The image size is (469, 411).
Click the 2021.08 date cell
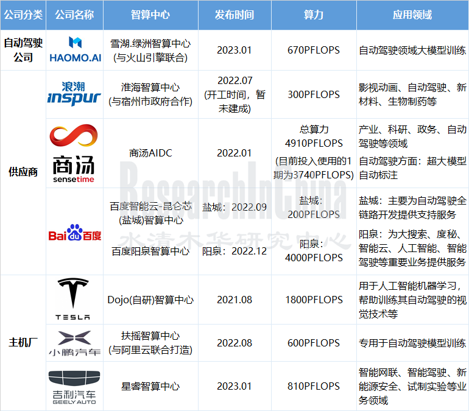pyautogui.click(x=234, y=300)
